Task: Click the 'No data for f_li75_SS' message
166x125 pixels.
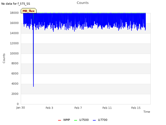Action: pyautogui.click(x=16, y=4)
